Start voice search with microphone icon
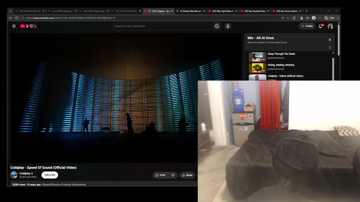Screen dimensions: 360x202 228,26
